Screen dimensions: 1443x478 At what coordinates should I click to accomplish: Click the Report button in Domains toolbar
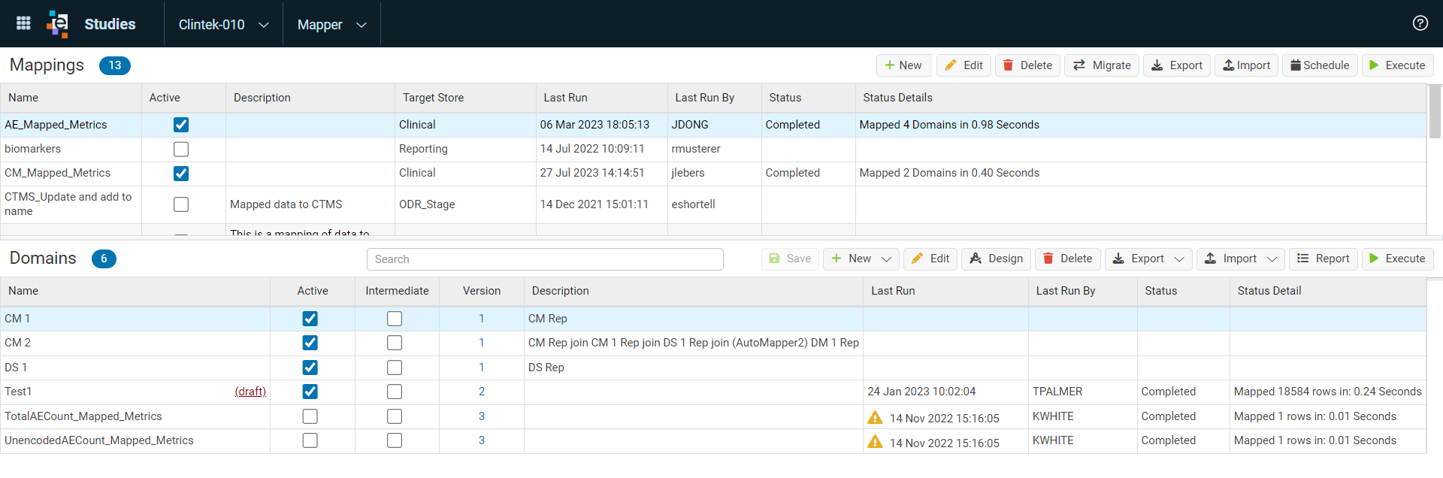[x=1324, y=259]
